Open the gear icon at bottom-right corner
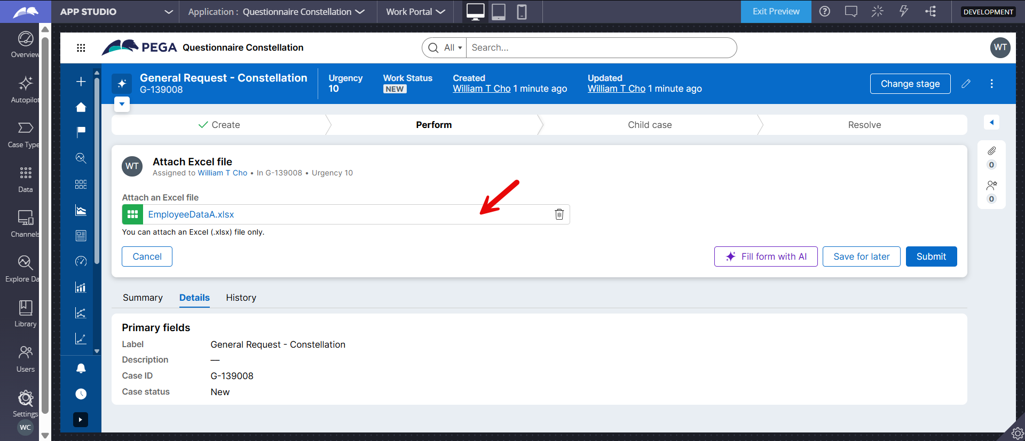This screenshot has width=1025, height=441. point(1018,433)
